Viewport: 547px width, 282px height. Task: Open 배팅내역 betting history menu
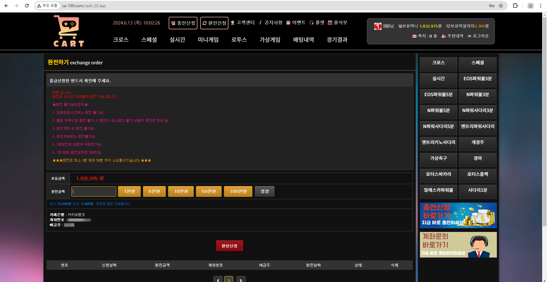coord(303,40)
